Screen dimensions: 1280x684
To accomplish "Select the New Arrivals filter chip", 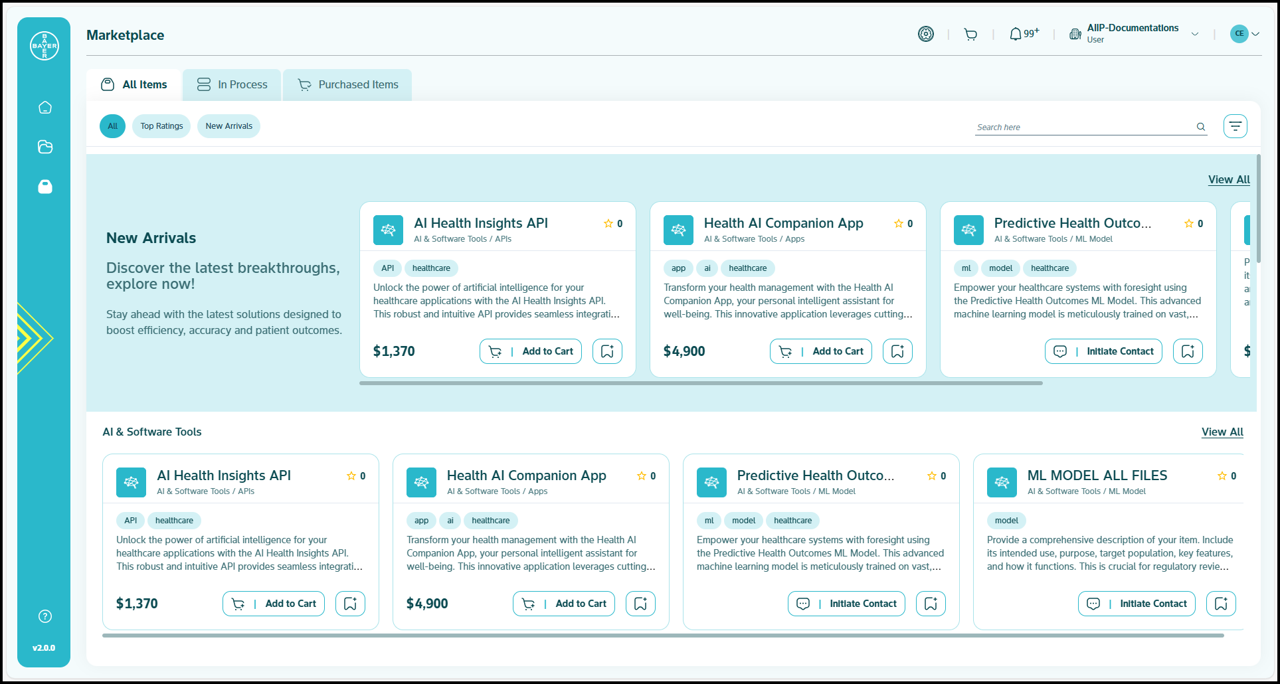I will point(229,126).
